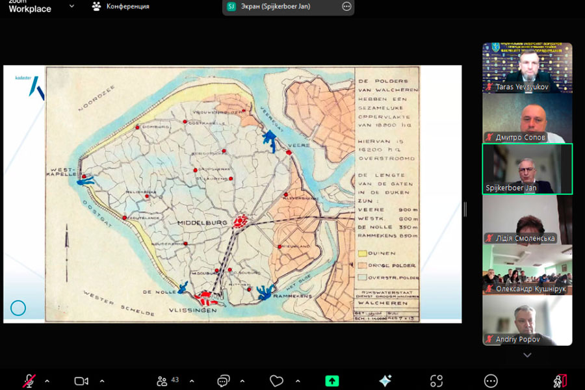Screen dimensions: 585x390
Task: Leave the meeting via exit icon
Action: tap(560, 381)
